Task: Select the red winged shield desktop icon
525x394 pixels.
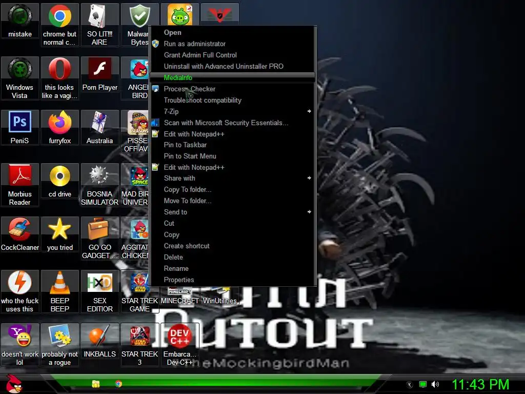Action: (x=219, y=14)
